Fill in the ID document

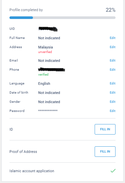click(x=105, y=129)
